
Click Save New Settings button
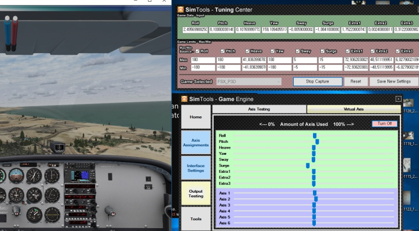click(x=394, y=81)
